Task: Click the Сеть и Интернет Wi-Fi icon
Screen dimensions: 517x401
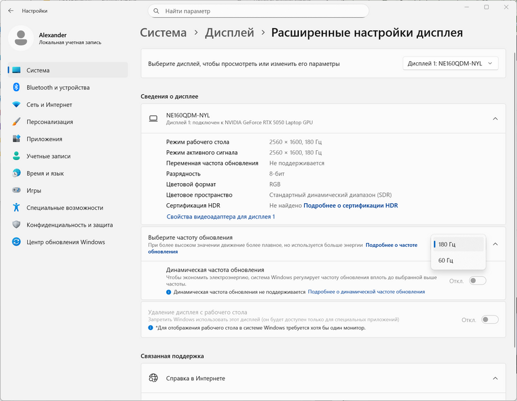Action: (17, 105)
